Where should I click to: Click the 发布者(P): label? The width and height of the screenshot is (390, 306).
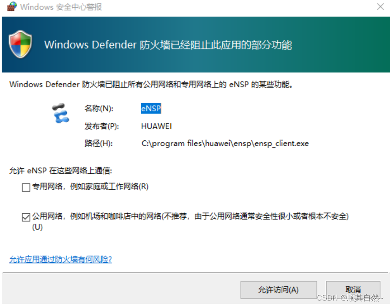(101, 126)
